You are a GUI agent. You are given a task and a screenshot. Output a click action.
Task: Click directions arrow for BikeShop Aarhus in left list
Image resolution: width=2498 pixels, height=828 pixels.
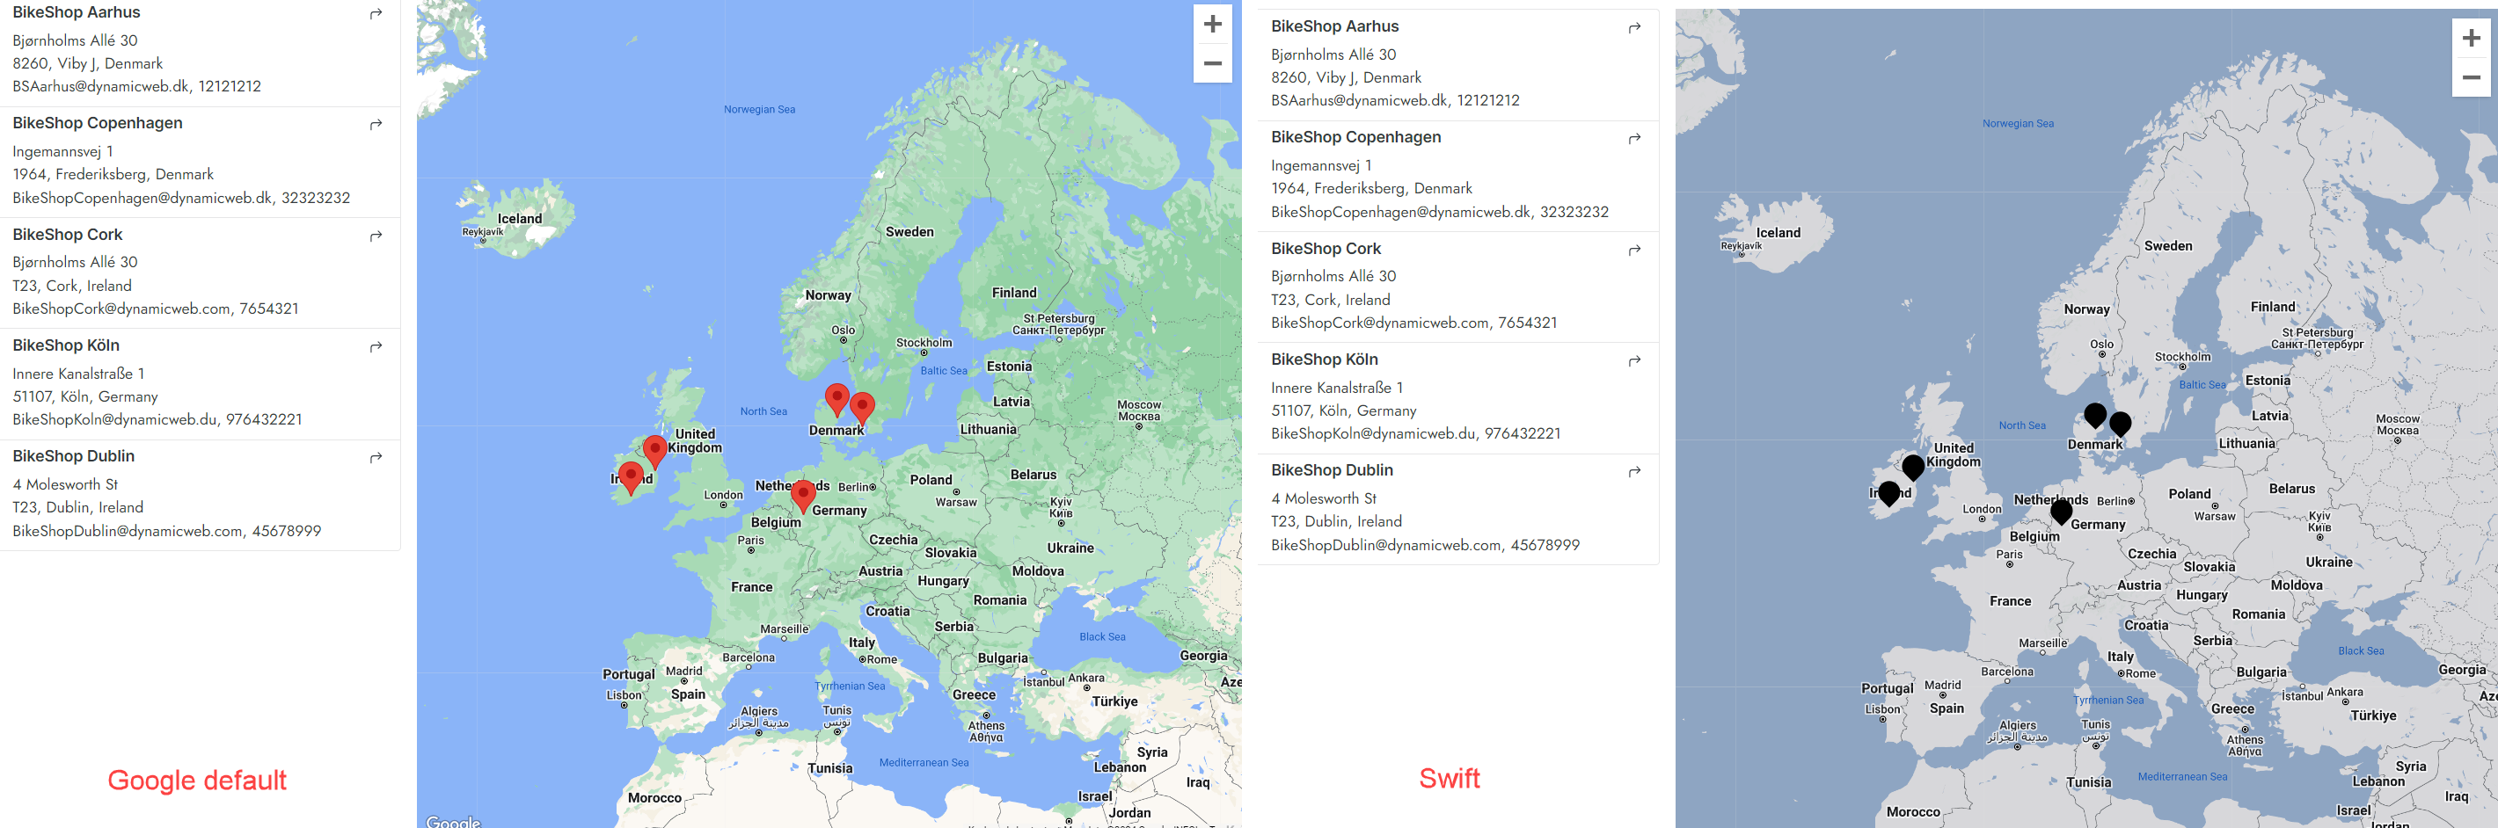click(376, 13)
